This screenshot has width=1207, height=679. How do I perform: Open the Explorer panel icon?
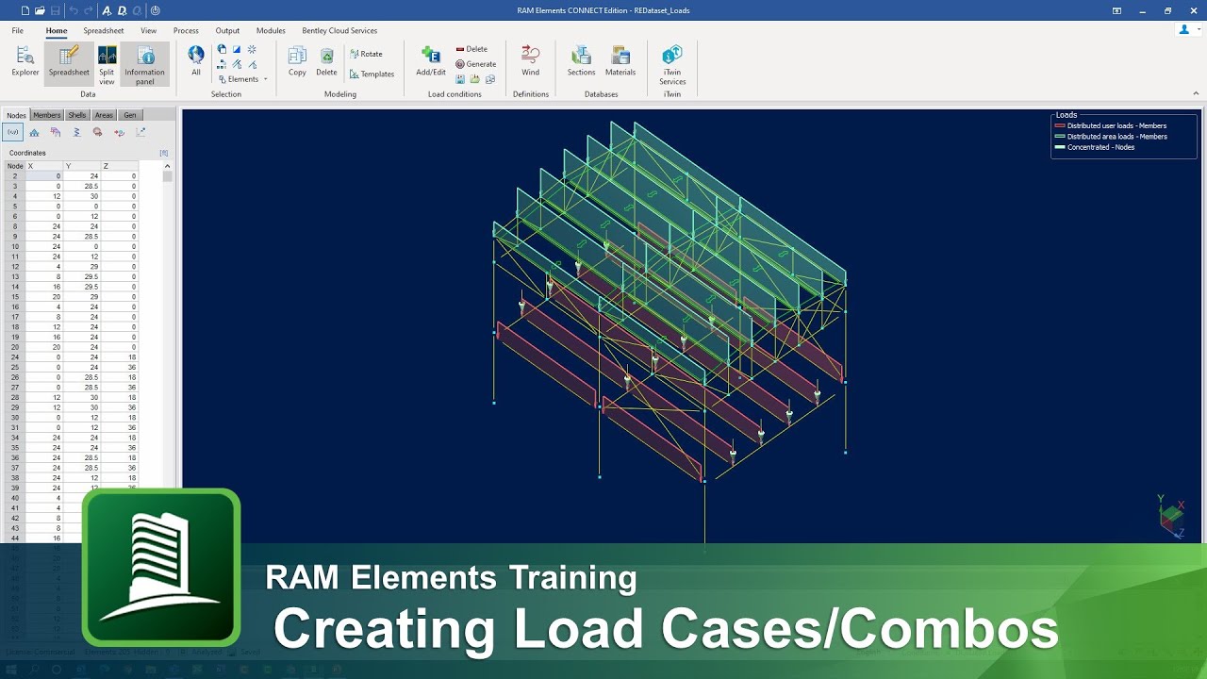click(25, 62)
